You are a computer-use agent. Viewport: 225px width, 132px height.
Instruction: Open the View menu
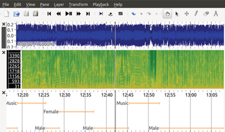[x=31, y=5]
